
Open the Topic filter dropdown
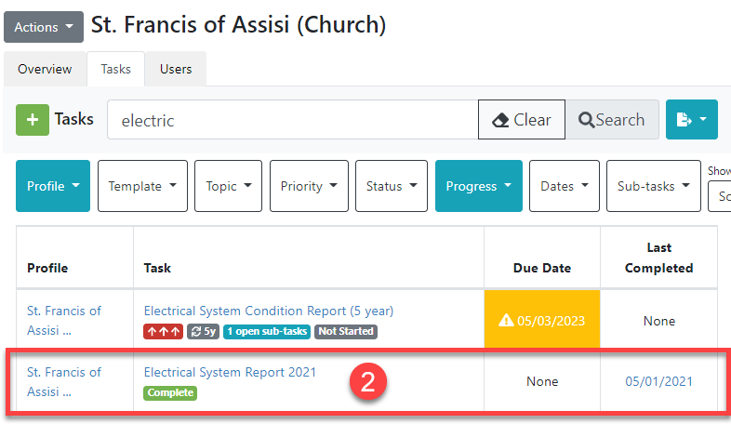(x=229, y=186)
